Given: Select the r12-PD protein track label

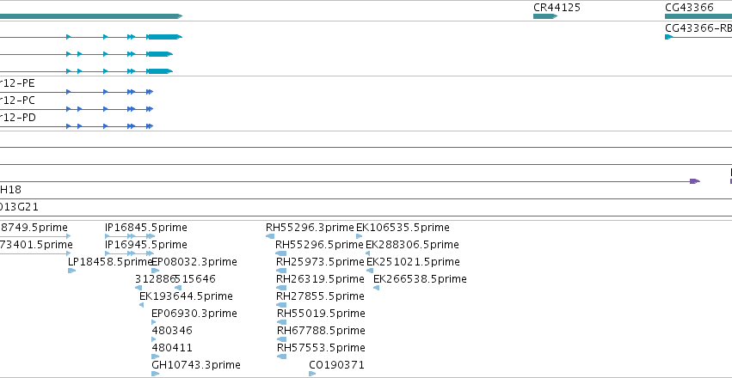Looking at the screenshot, I should click(x=18, y=118).
